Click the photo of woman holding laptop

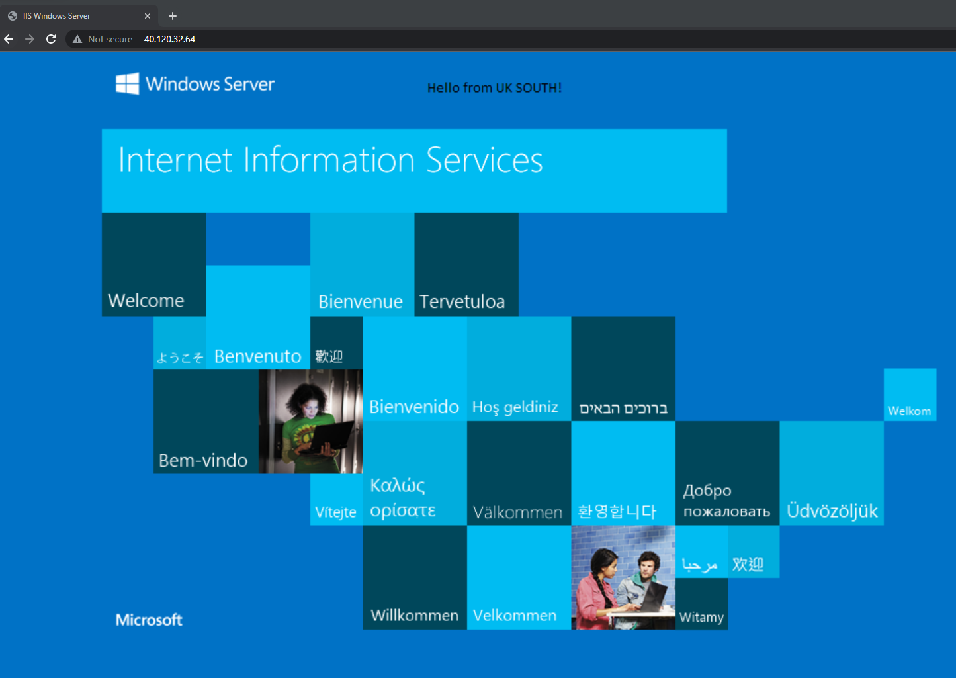[x=310, y=422]
